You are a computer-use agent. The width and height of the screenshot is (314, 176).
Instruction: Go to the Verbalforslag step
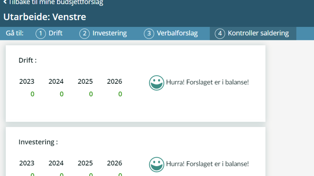coord(171,33)
